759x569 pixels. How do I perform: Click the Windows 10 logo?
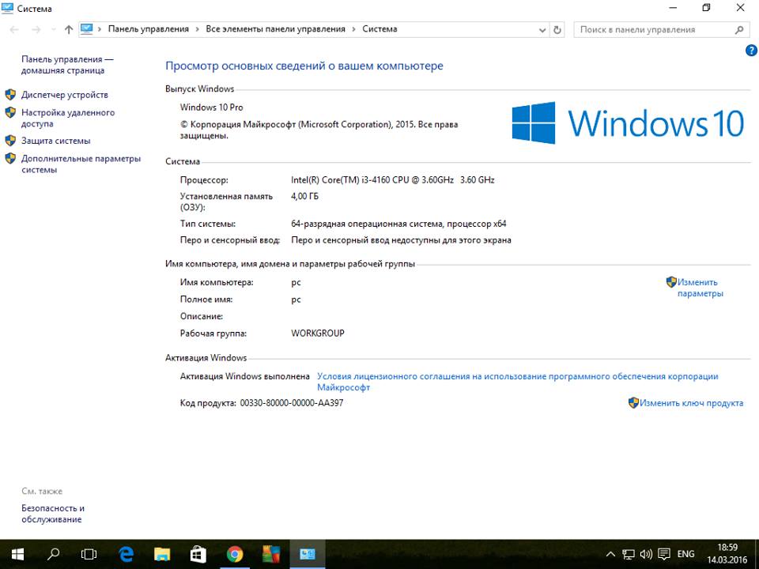[x=628, y=123]
